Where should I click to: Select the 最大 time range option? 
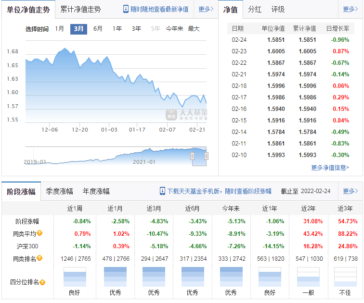tap(194, 29)
